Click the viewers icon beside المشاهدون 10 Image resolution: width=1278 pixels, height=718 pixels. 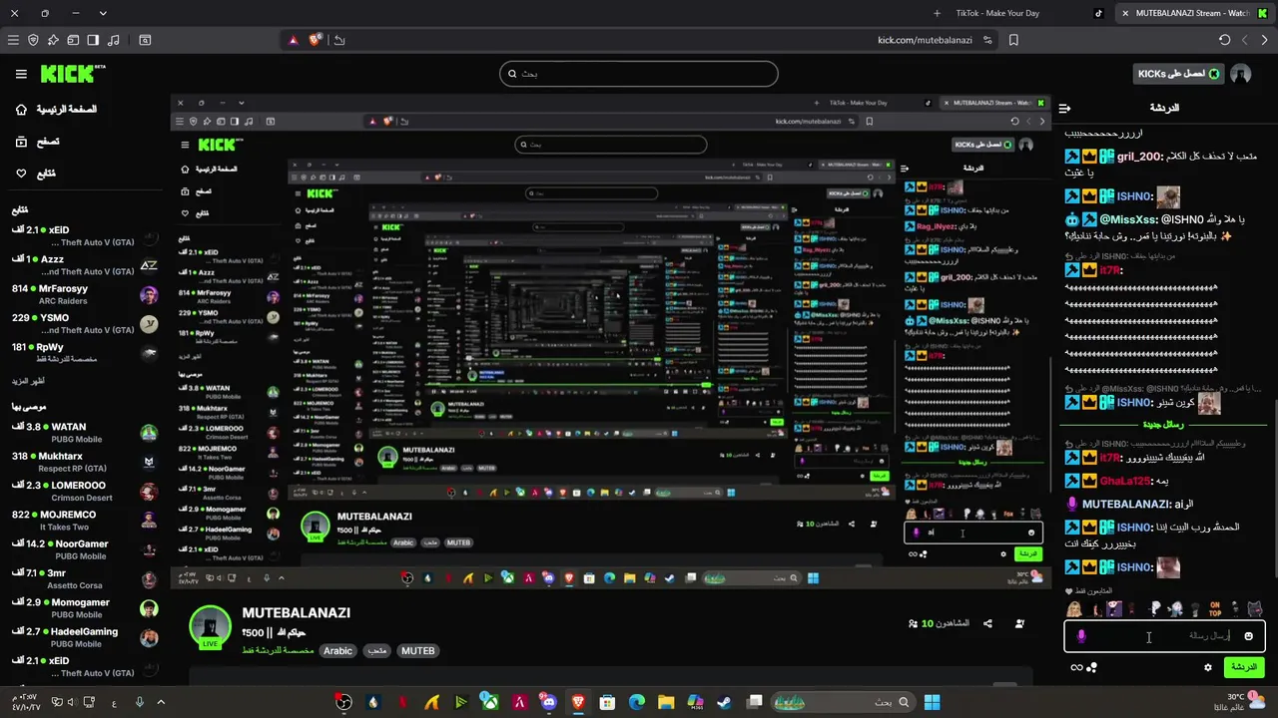pyautogui.click(x=913, y=624)
